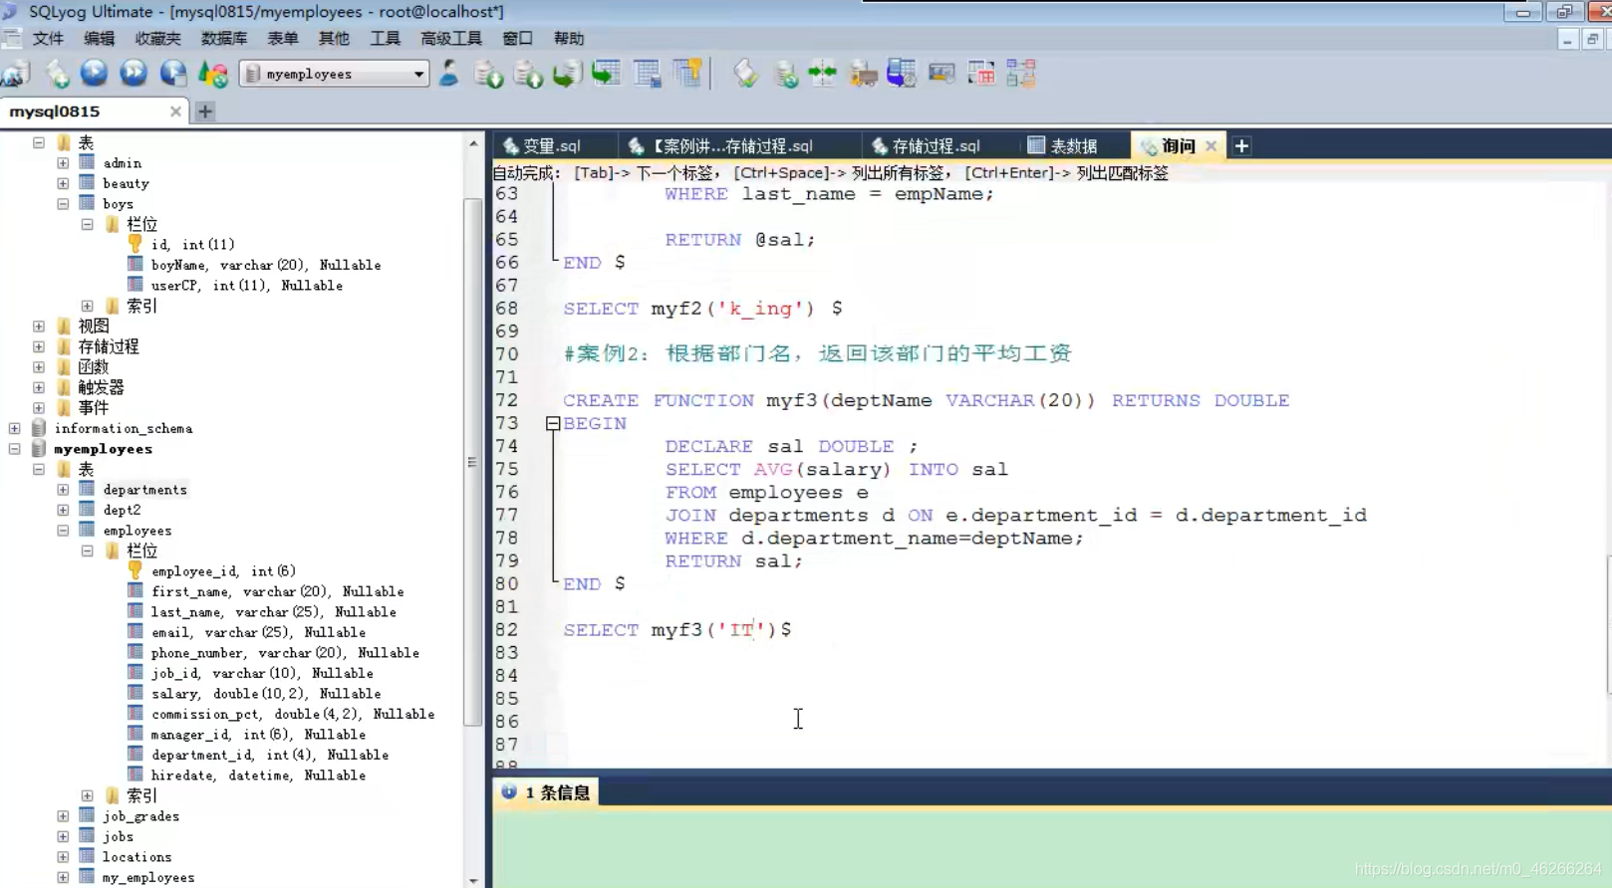Click the new connection toolbar icon
Image resolution: width=1612 pixels, height=888 pixels.
[17, 74]
